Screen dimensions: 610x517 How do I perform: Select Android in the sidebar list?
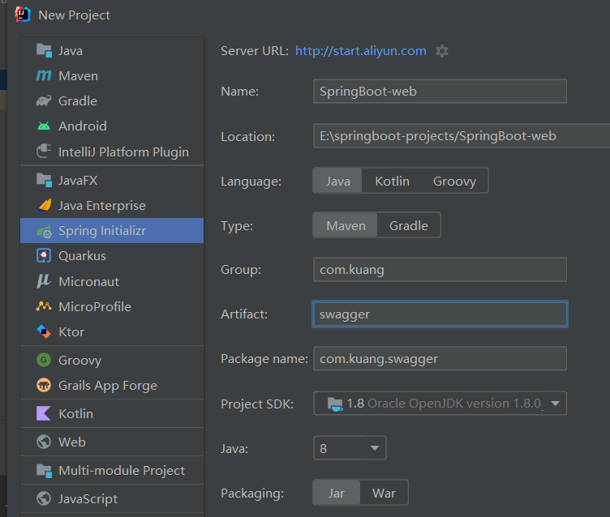[x=112, y=126]
